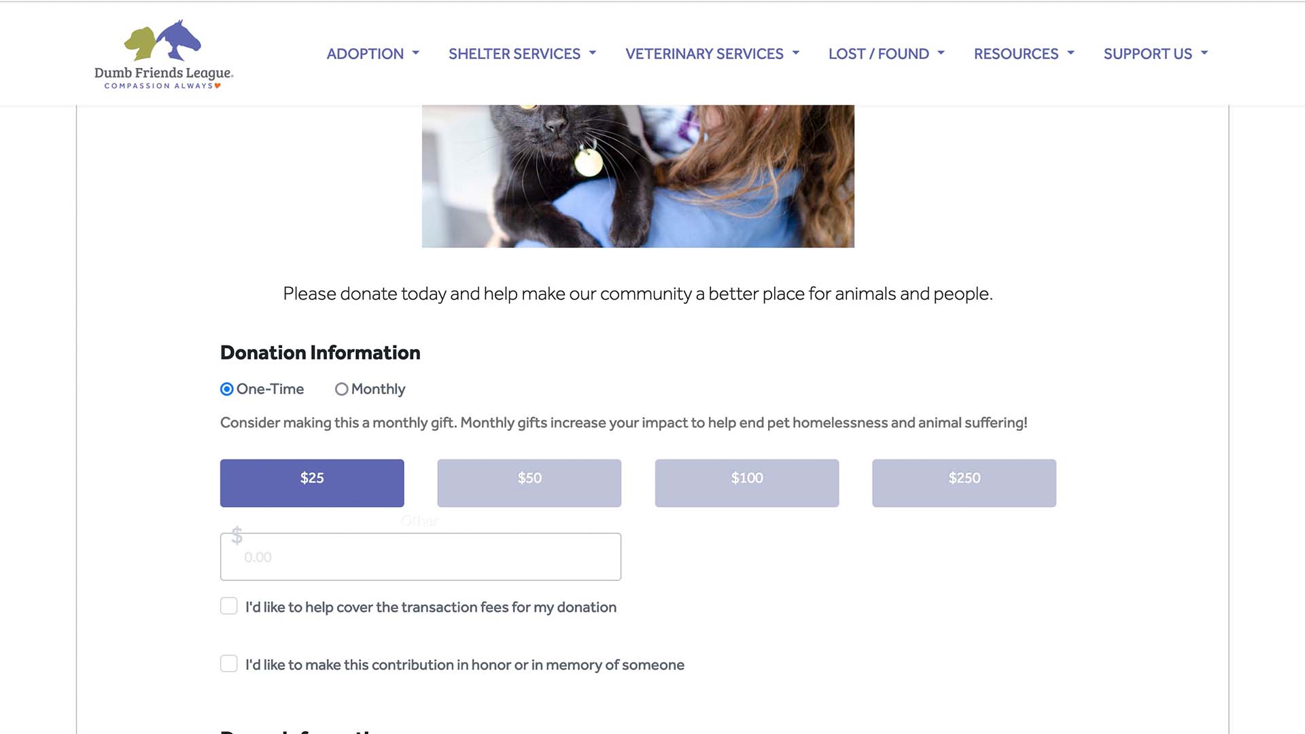Expand the Lost / Found dropdown
This screenshot has width=1305, height=734.
886,54
